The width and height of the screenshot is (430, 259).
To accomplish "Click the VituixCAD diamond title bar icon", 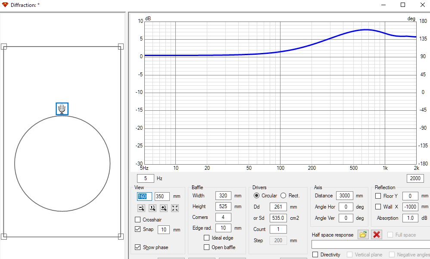I will tap(5, 5).
